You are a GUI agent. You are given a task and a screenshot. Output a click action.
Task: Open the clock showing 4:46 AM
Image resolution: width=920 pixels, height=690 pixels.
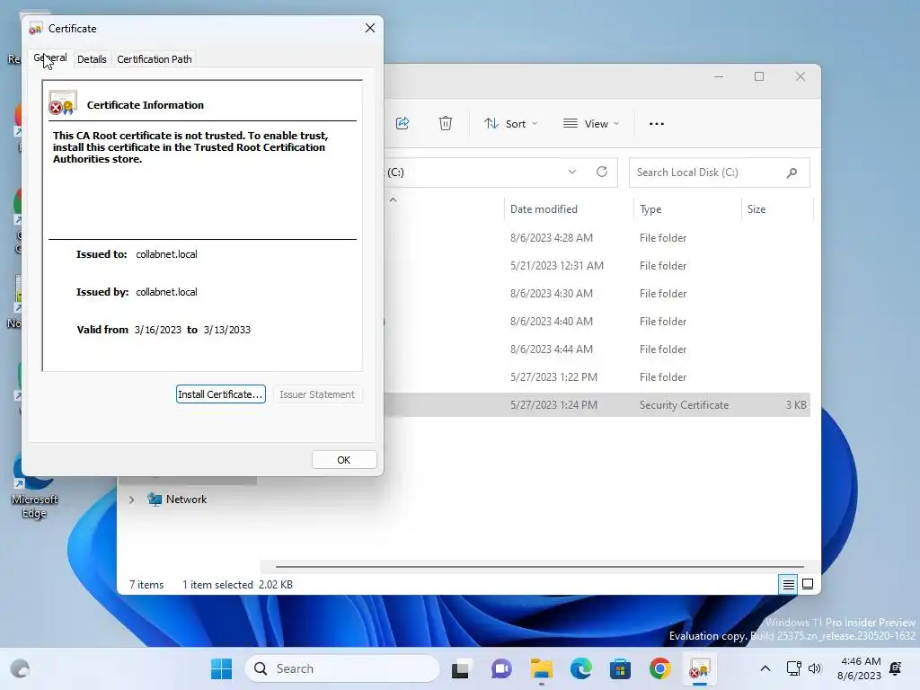pos(860,668)
